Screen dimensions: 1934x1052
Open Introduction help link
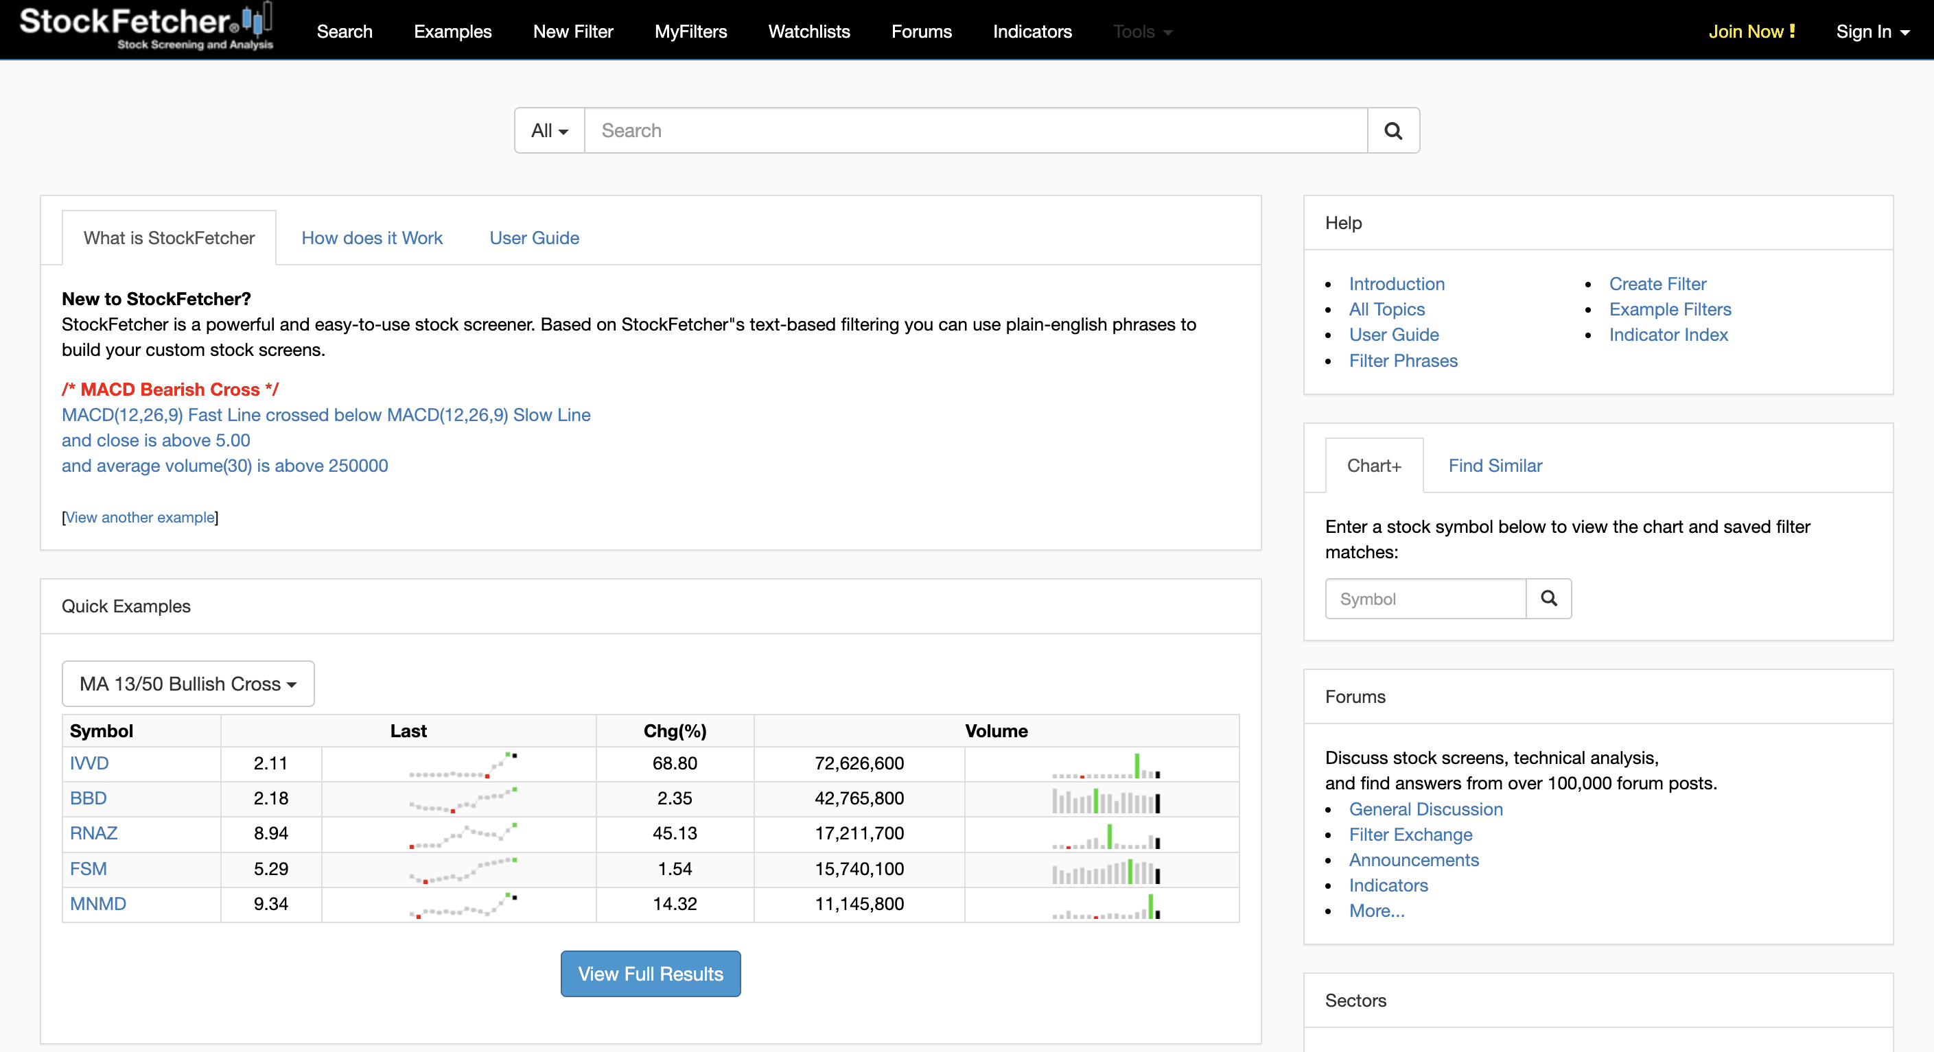1397,284
